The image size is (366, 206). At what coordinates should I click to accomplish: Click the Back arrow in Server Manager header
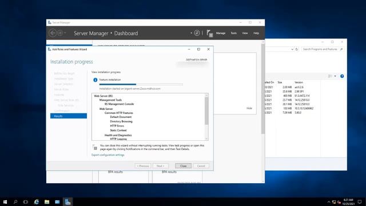pyautogui.click(x=53, y=33)
